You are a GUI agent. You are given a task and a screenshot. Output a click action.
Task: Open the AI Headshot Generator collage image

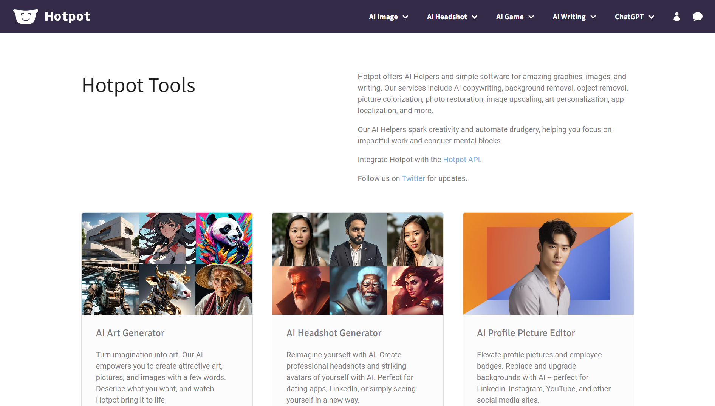click(357, 264)
